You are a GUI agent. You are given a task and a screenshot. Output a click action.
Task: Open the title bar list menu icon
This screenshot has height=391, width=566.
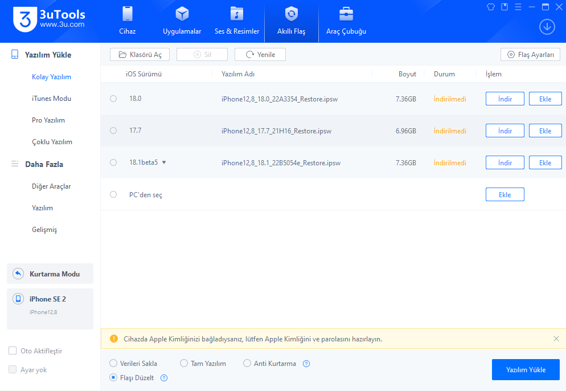518,7
